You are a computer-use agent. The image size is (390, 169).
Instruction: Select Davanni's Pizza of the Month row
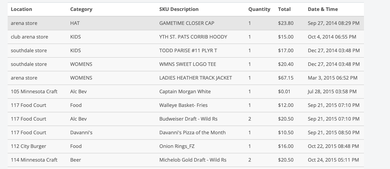pos(186,133)
